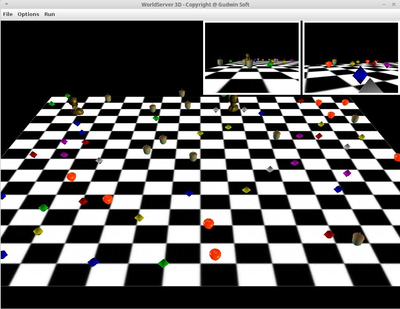The image size is (400, 309).
Task: Close the WorldServer 3D window
Action: tap(393, 4)
